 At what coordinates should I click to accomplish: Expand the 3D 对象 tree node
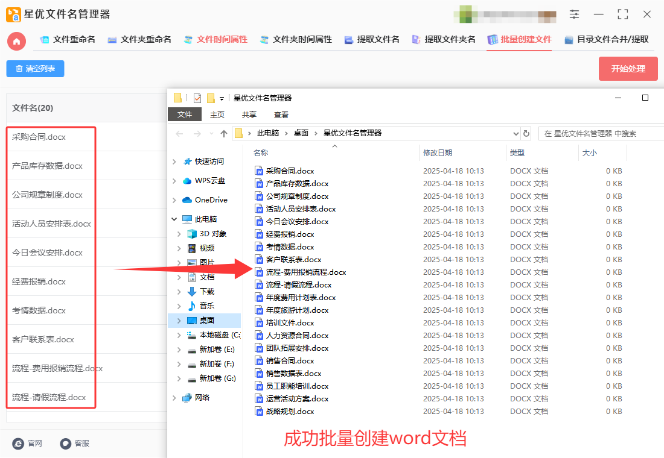179,234
